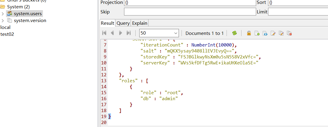
Task: Click the Limit label
Action: (x=262, y=12)
